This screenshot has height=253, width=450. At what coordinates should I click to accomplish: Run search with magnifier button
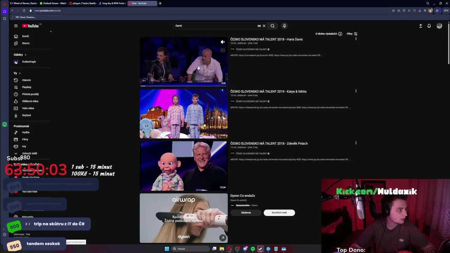click(272, 26)
